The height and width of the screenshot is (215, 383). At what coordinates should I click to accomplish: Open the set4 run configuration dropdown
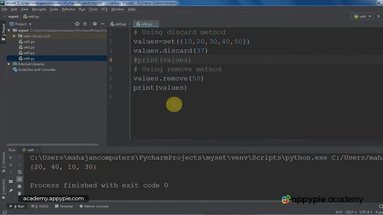(x=363, y=16)
